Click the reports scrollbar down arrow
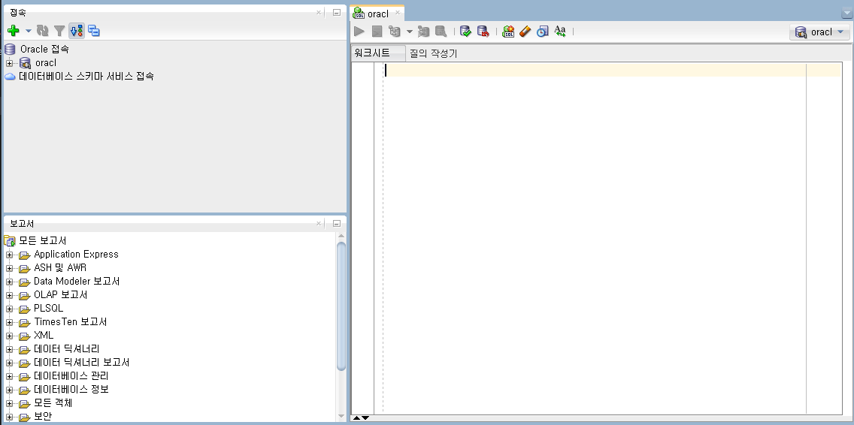This screenshot has width=854, height=425. (x=341, y=416)
